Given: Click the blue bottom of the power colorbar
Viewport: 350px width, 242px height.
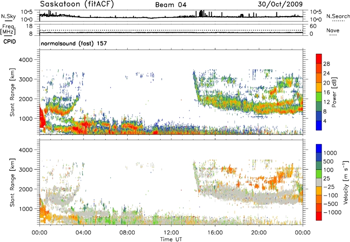Looking at the screenshot, I should point(319,125).
